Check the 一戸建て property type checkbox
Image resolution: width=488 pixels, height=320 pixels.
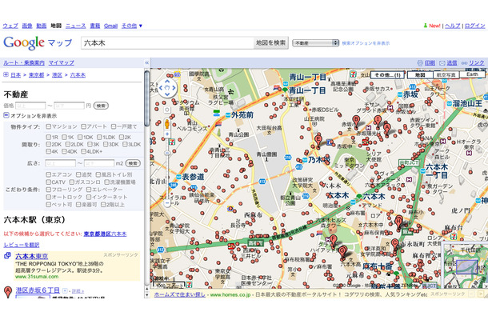coord(114,126)
